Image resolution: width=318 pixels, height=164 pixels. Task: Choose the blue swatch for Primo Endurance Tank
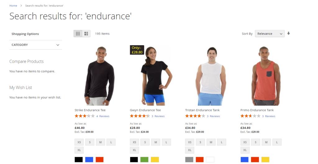pos(245,160)
